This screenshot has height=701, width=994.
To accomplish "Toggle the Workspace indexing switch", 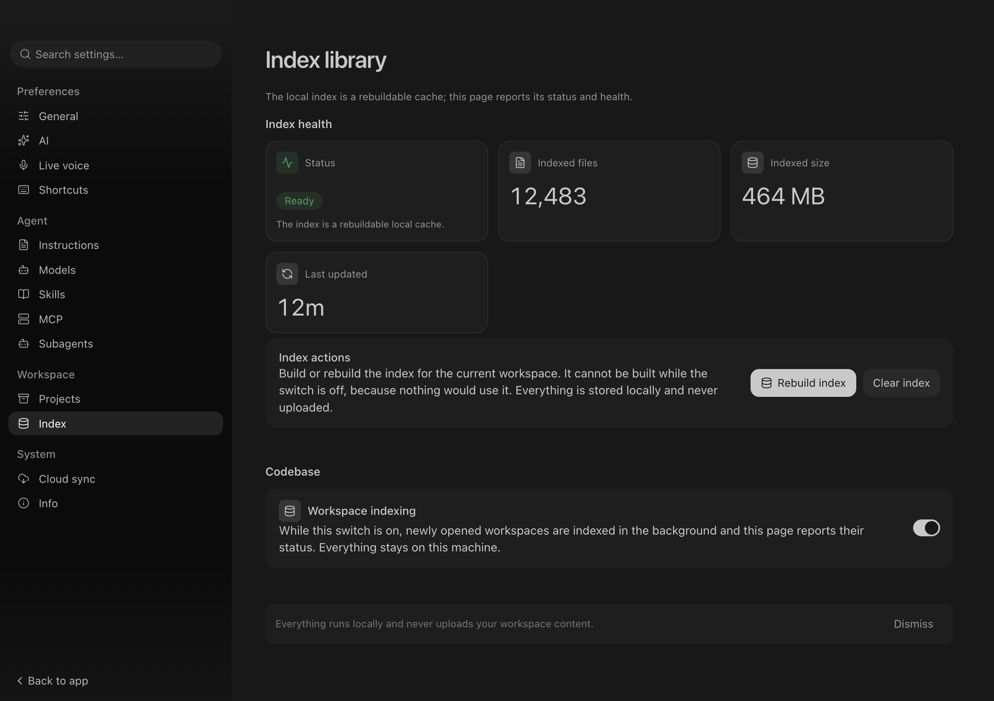I will (x=926, y=528).
